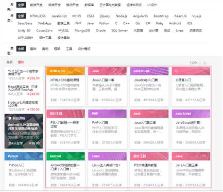Viewport: 223px width, 192px height.
Task: Select the 最新 sort tab
Action: (10, 62)
